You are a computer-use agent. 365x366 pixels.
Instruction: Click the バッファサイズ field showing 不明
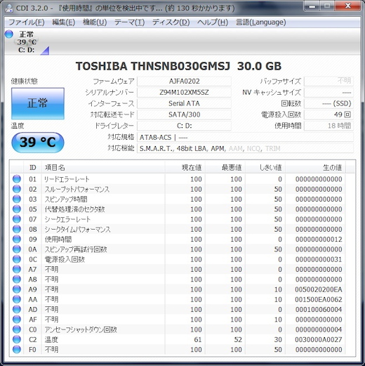[x=328, y=81]
